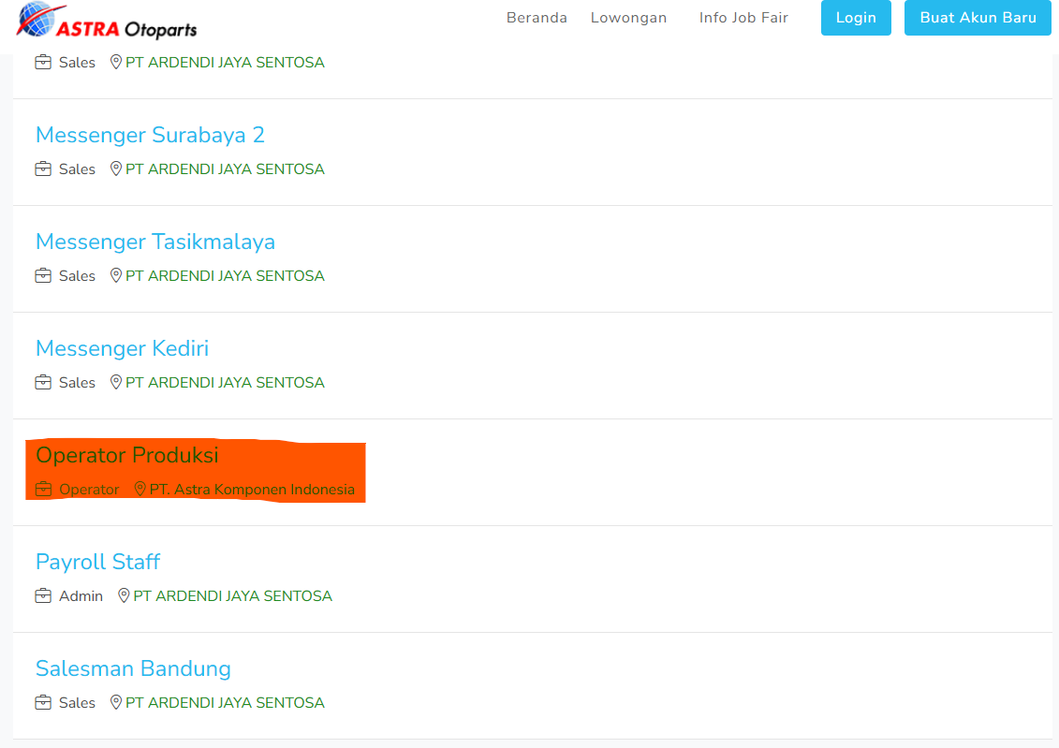Click location pin icon under Operator Produksi
Screen dimensions: 1059x748
(x=140, y=489)
